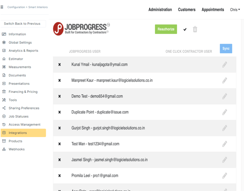This screenshot has height=191, width=244.
Task: Click the checkmark icon beside Reauthorize
Action: coord(185,29)
